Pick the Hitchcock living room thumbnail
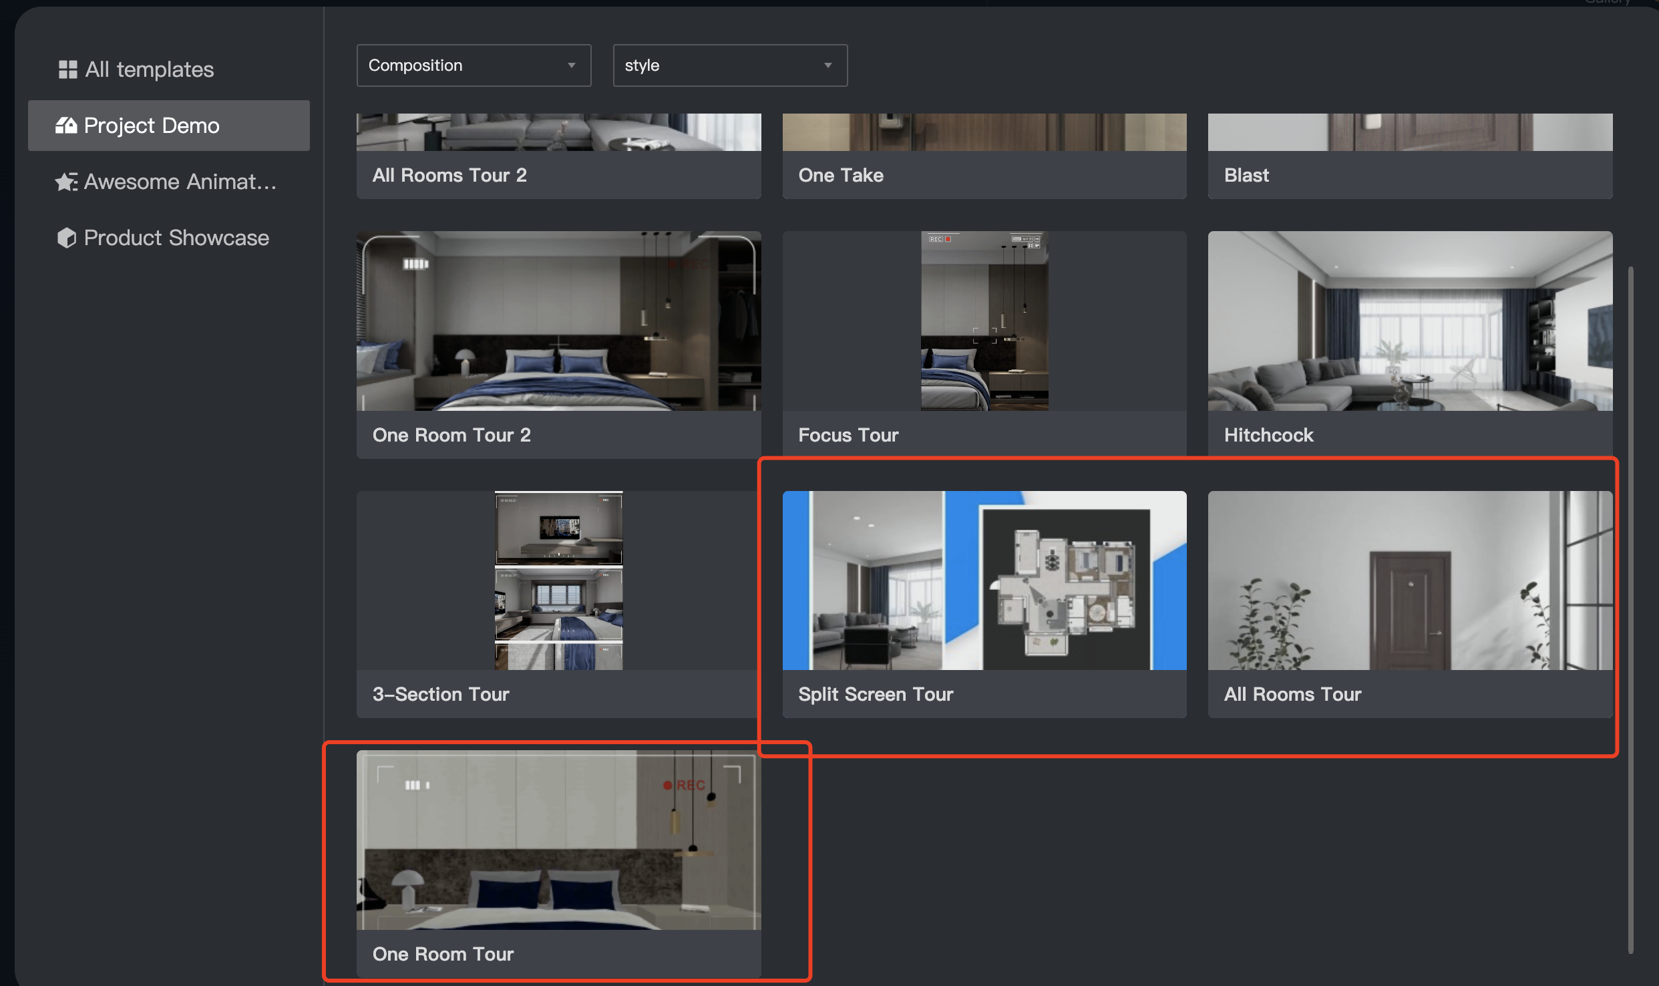 tap(1409, 321)
